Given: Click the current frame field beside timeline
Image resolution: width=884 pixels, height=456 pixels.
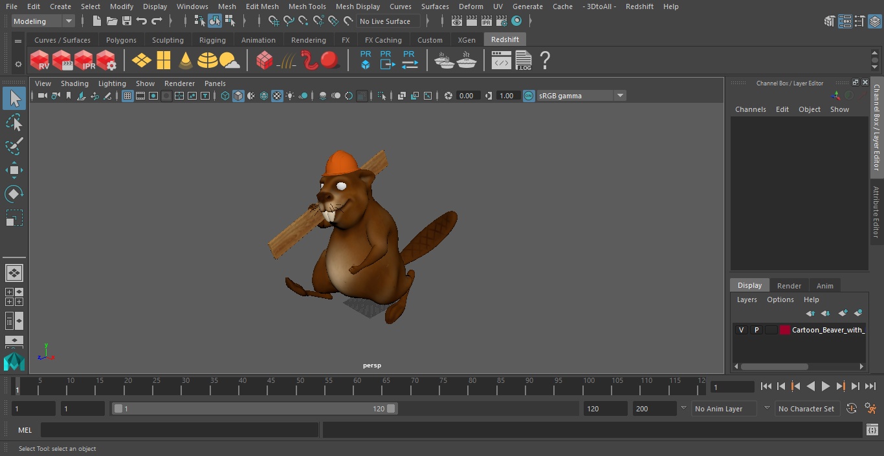Looking at the screenshot, I should (x=732, y=387).
